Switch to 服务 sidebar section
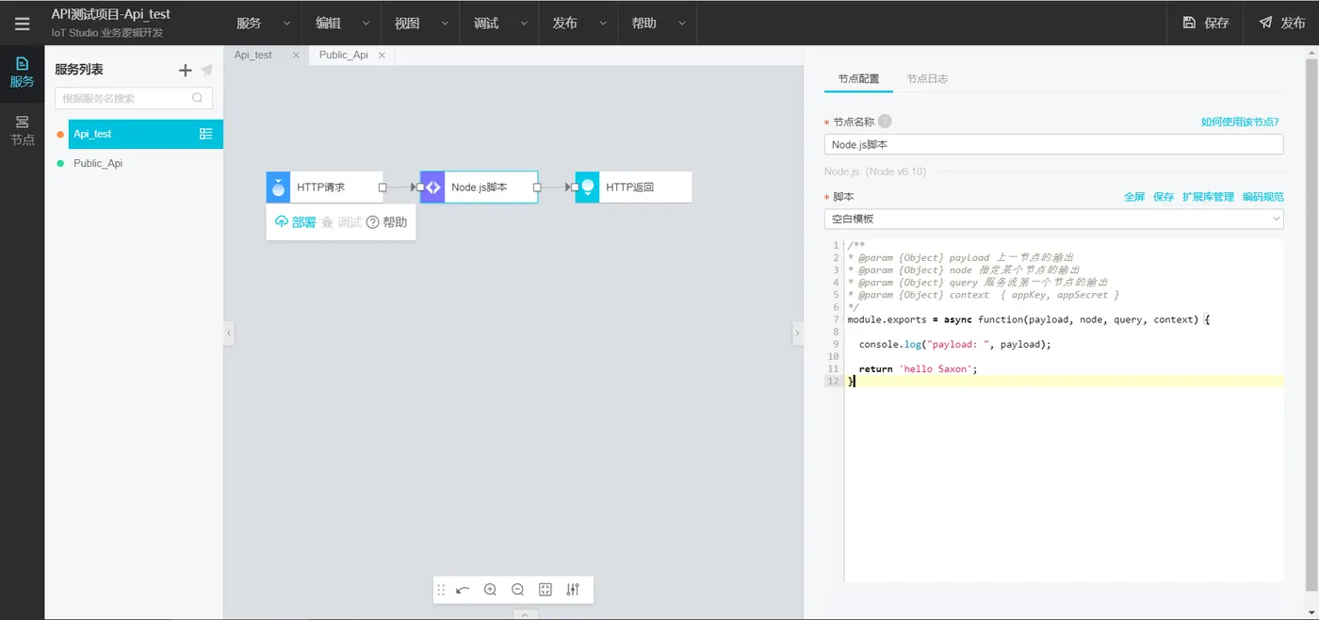 click(22, 73)
